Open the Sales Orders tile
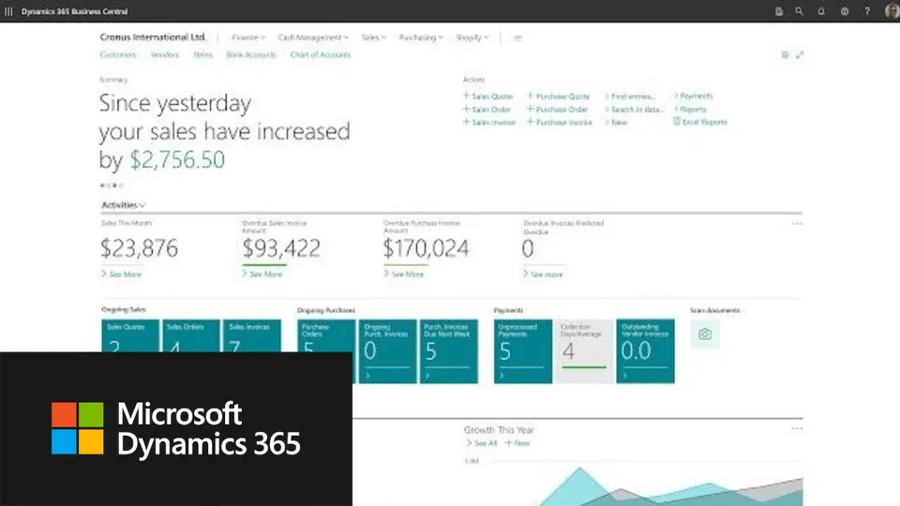900x506 pixels. (x=190, y=335)
